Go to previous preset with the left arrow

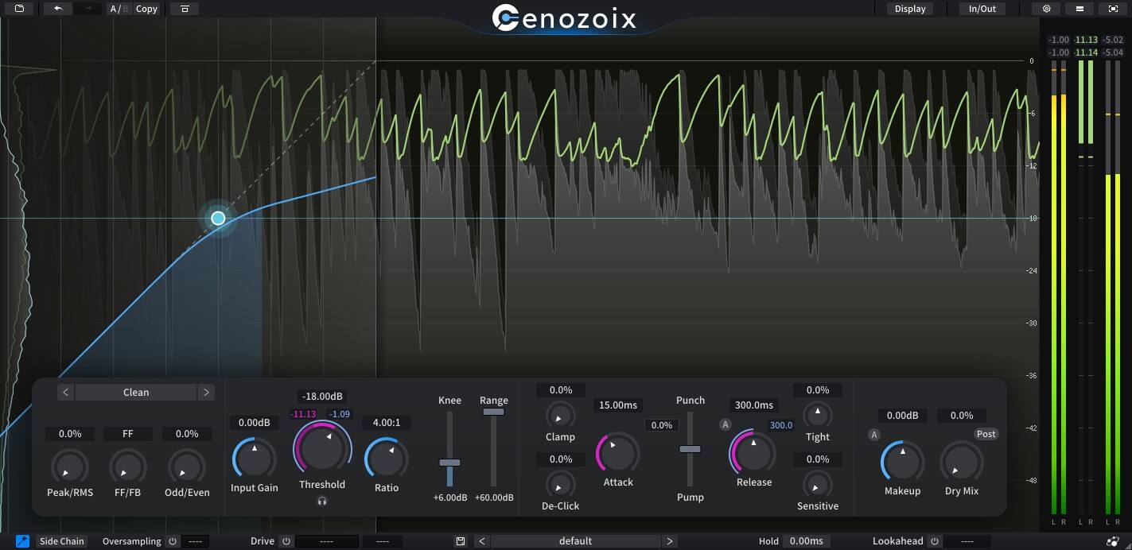pos(482,540)
